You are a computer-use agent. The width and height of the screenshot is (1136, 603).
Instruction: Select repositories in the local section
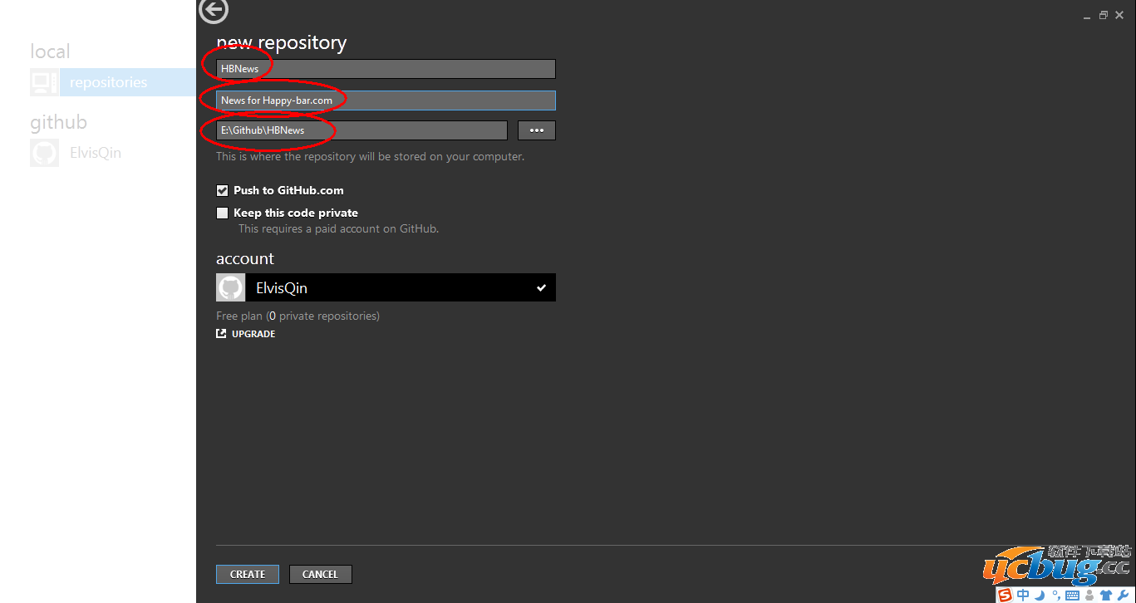click(108, 82)
